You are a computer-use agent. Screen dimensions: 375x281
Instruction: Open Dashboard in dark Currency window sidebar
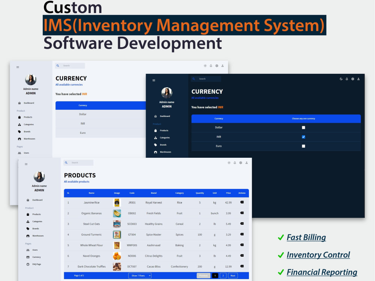[162, 116]
